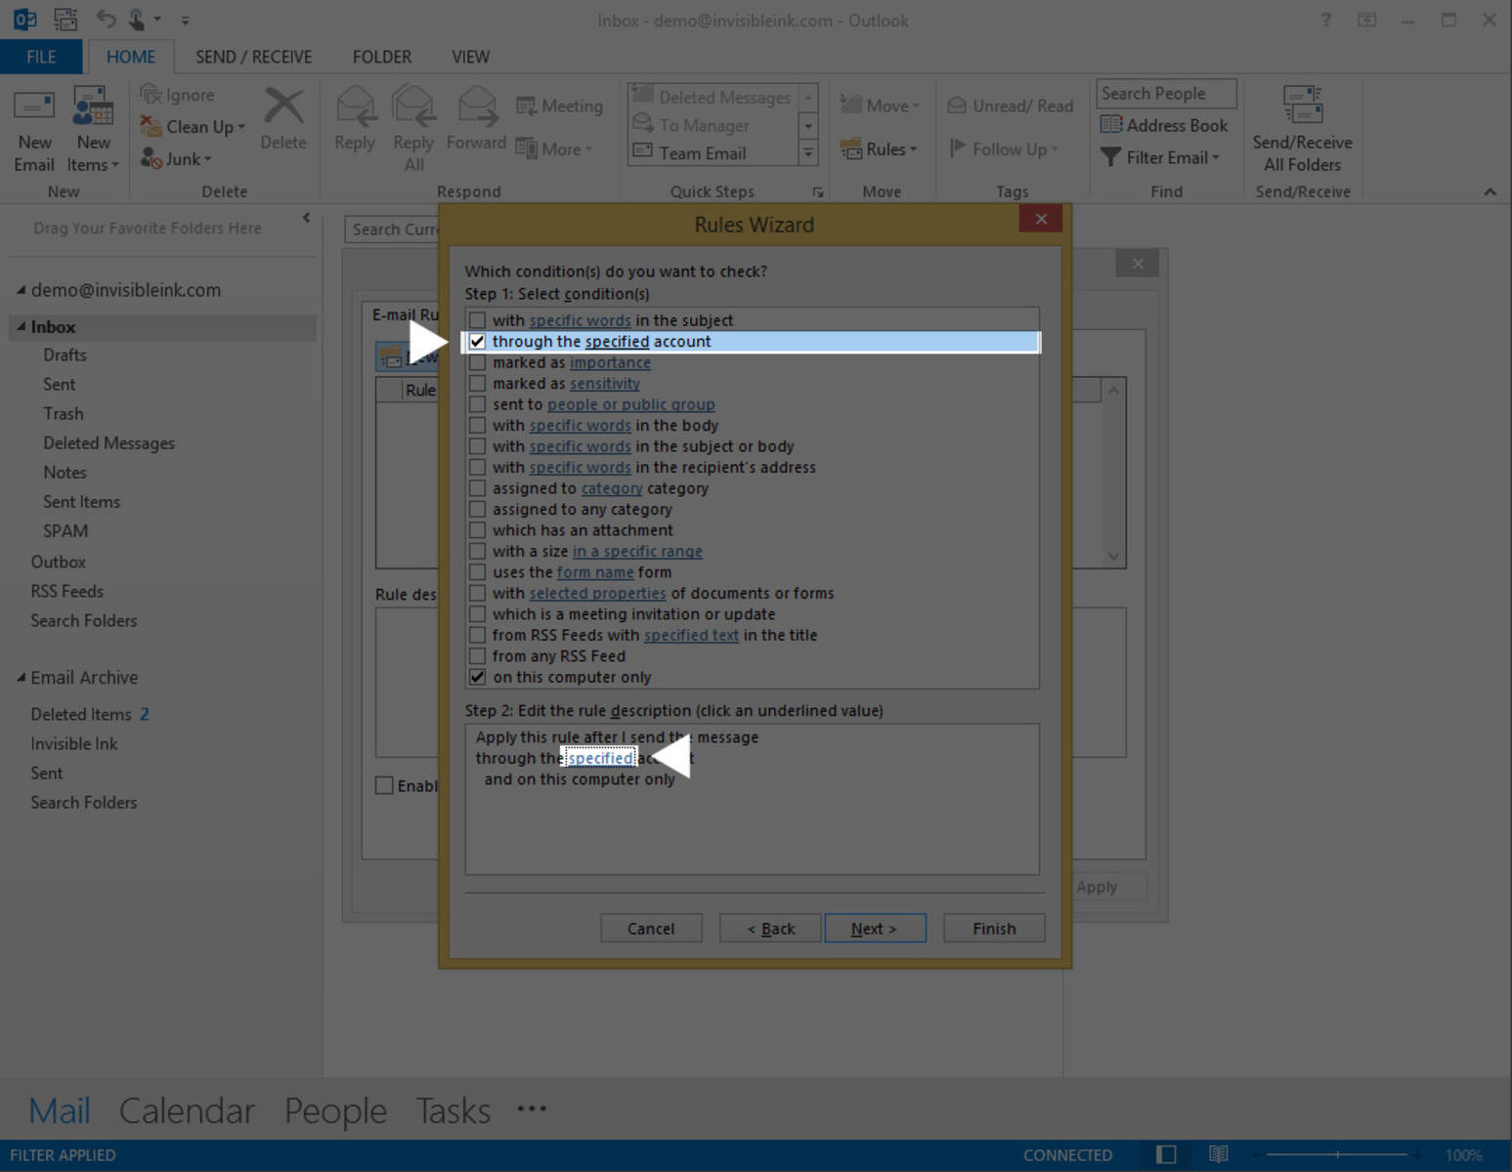
Task: Click the Forward icon
Action: (477, 105)
